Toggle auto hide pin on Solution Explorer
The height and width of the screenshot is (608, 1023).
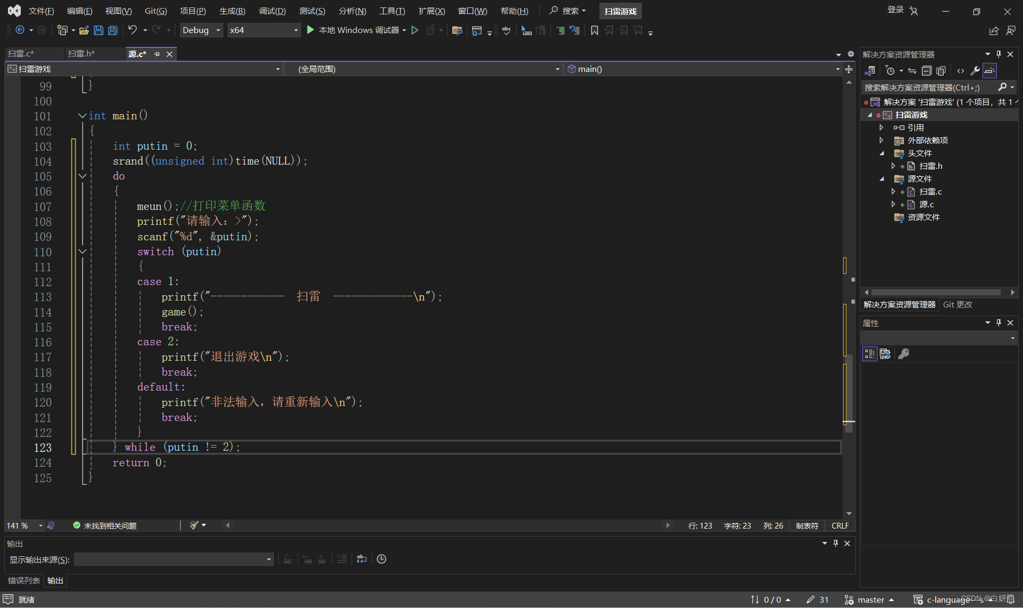point(999,54)
